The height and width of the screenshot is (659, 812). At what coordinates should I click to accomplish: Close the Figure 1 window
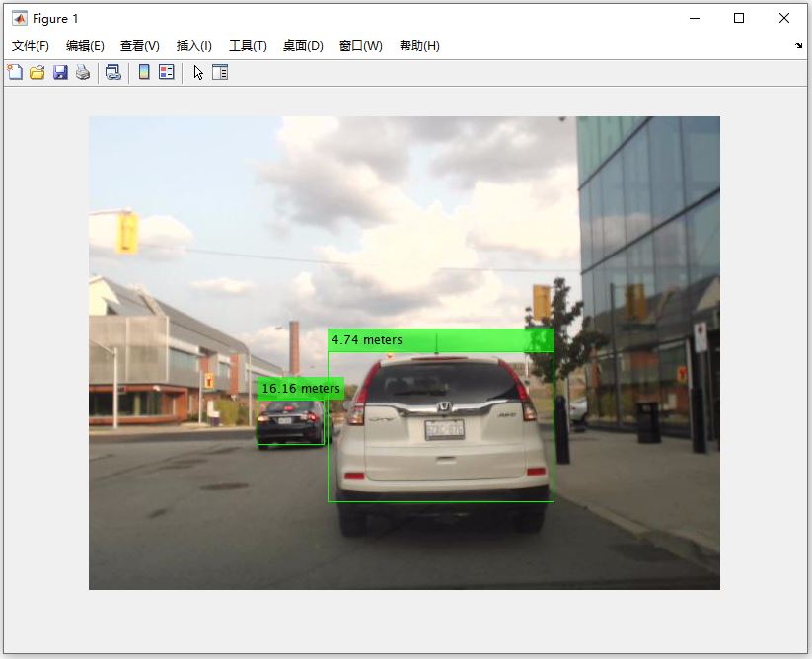(x=784, y=18)
